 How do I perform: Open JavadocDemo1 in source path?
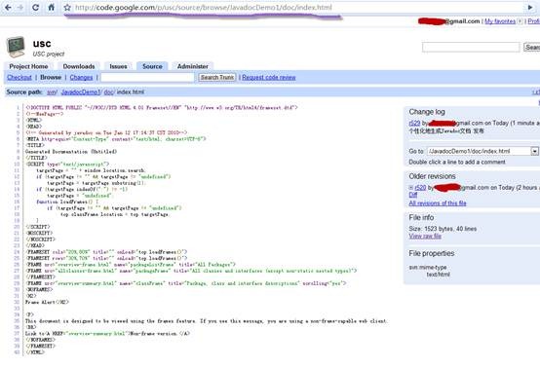click(x=81, y=92)
